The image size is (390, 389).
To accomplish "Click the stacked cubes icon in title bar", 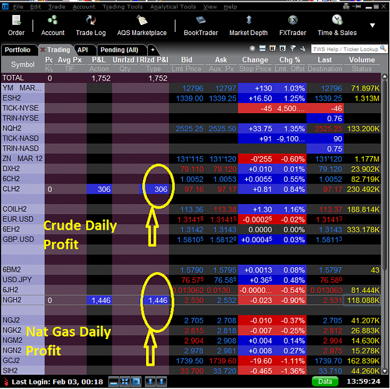I will pos(346,6).
